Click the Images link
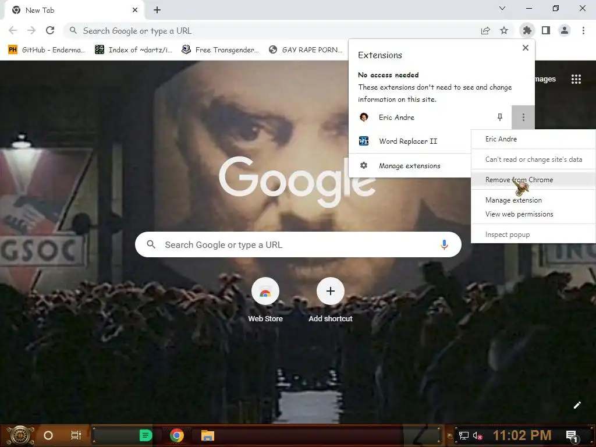Image resolution: width=596 pixels, height=447 pixels. [x=545, y=79]
